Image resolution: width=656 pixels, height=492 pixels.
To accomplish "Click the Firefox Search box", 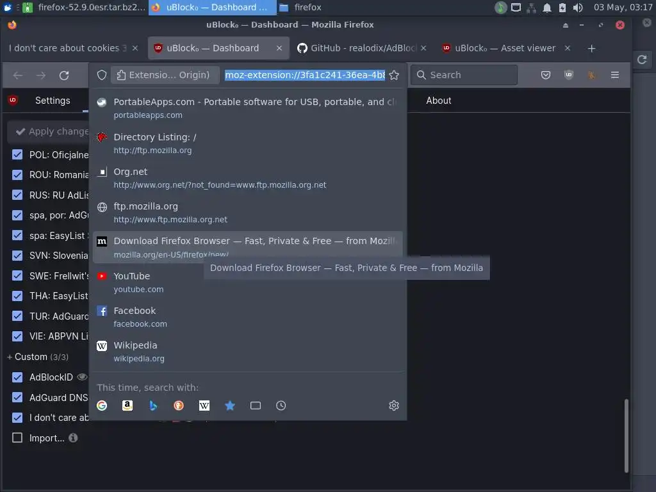I will 464,75.
